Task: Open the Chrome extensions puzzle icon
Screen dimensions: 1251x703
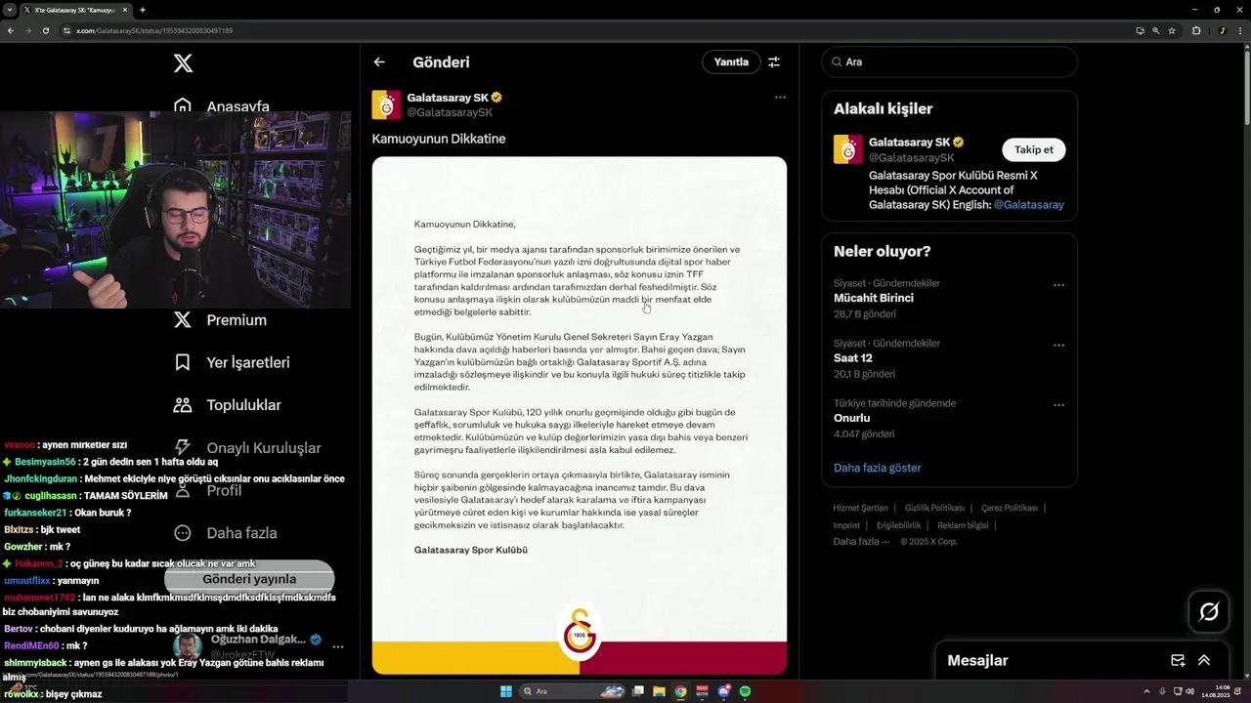Action: click(1196, 30)
